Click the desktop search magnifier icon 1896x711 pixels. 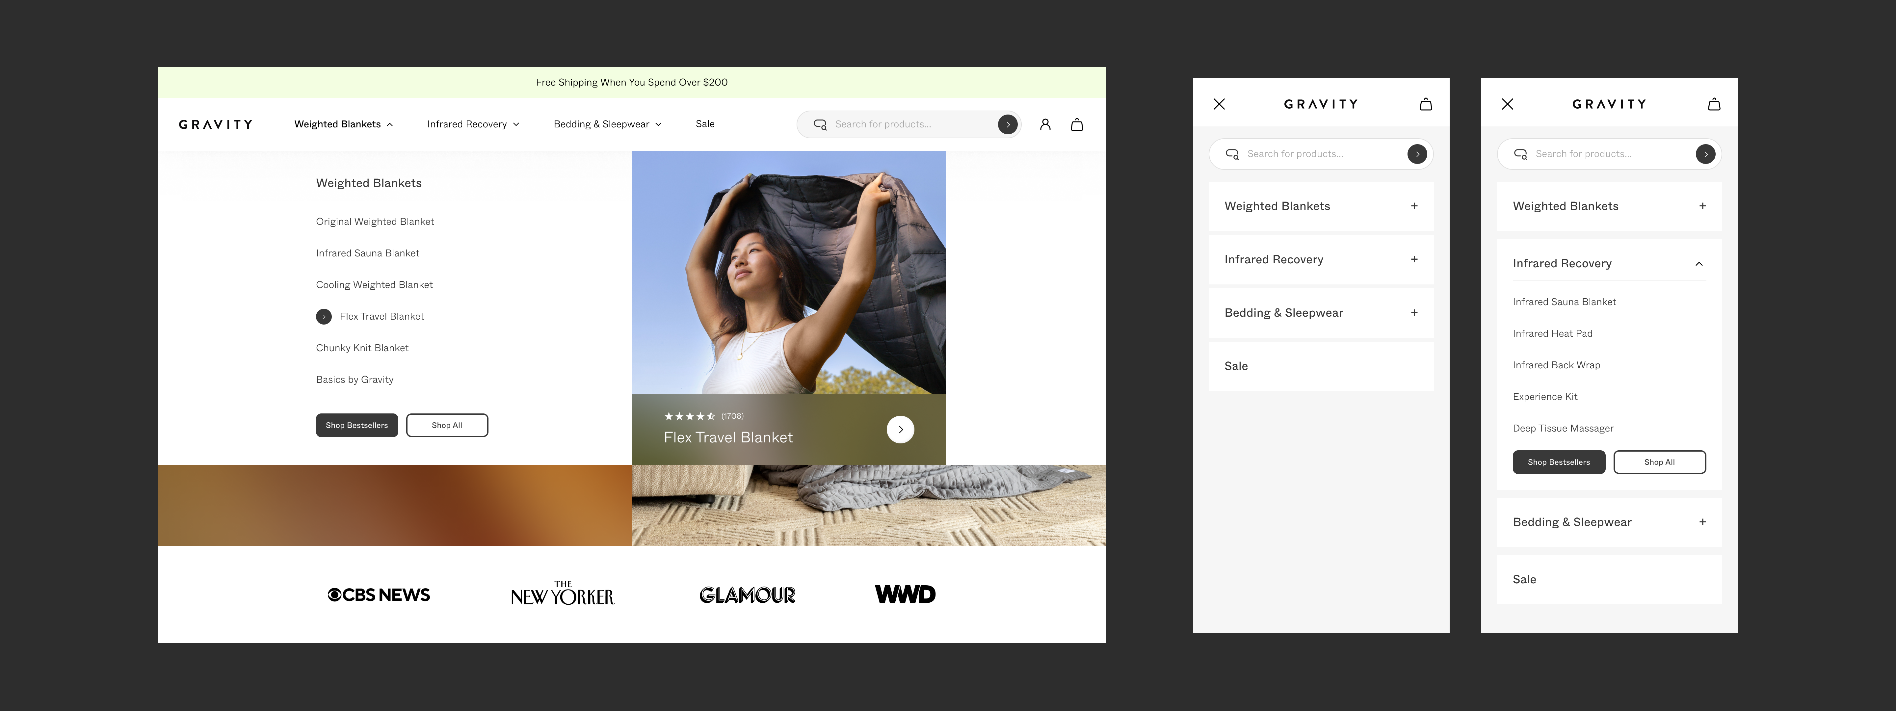820,124
